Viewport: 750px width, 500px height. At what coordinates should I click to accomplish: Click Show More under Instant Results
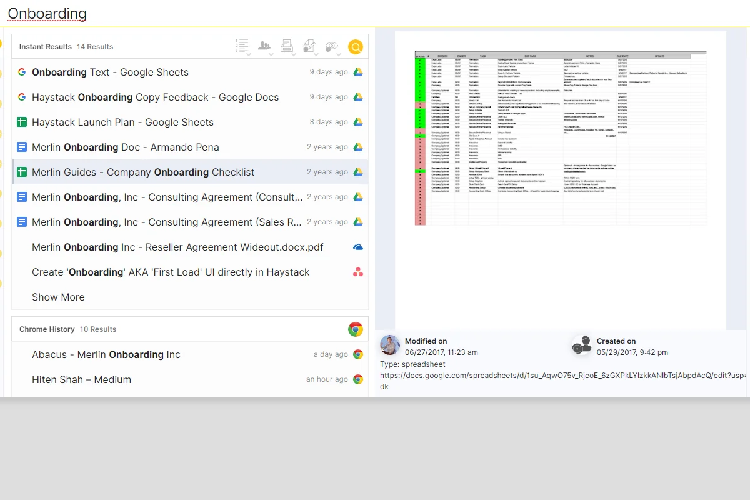coord(58,297)
